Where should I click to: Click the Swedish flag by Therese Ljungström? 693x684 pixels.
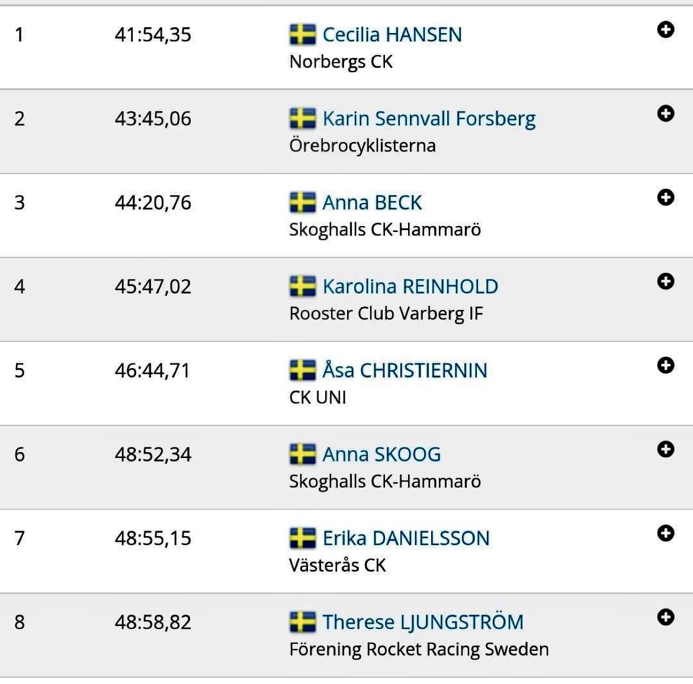[x=302, y=623]
